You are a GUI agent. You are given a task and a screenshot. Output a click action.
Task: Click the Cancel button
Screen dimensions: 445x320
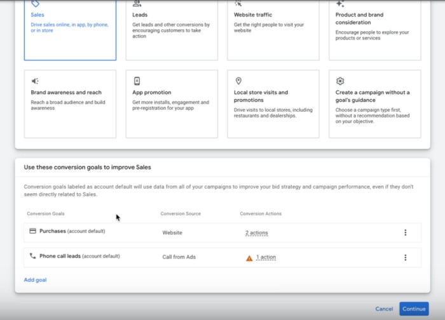[384, 309]
